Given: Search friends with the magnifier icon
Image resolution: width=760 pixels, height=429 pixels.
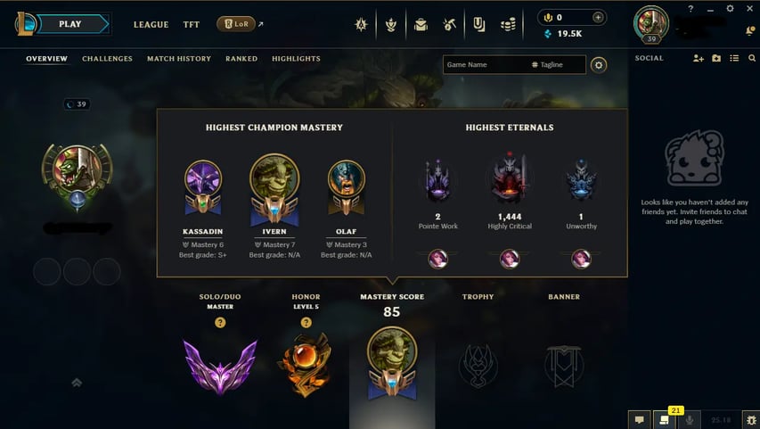Looking at the screenshot, I should pos(752,58).
